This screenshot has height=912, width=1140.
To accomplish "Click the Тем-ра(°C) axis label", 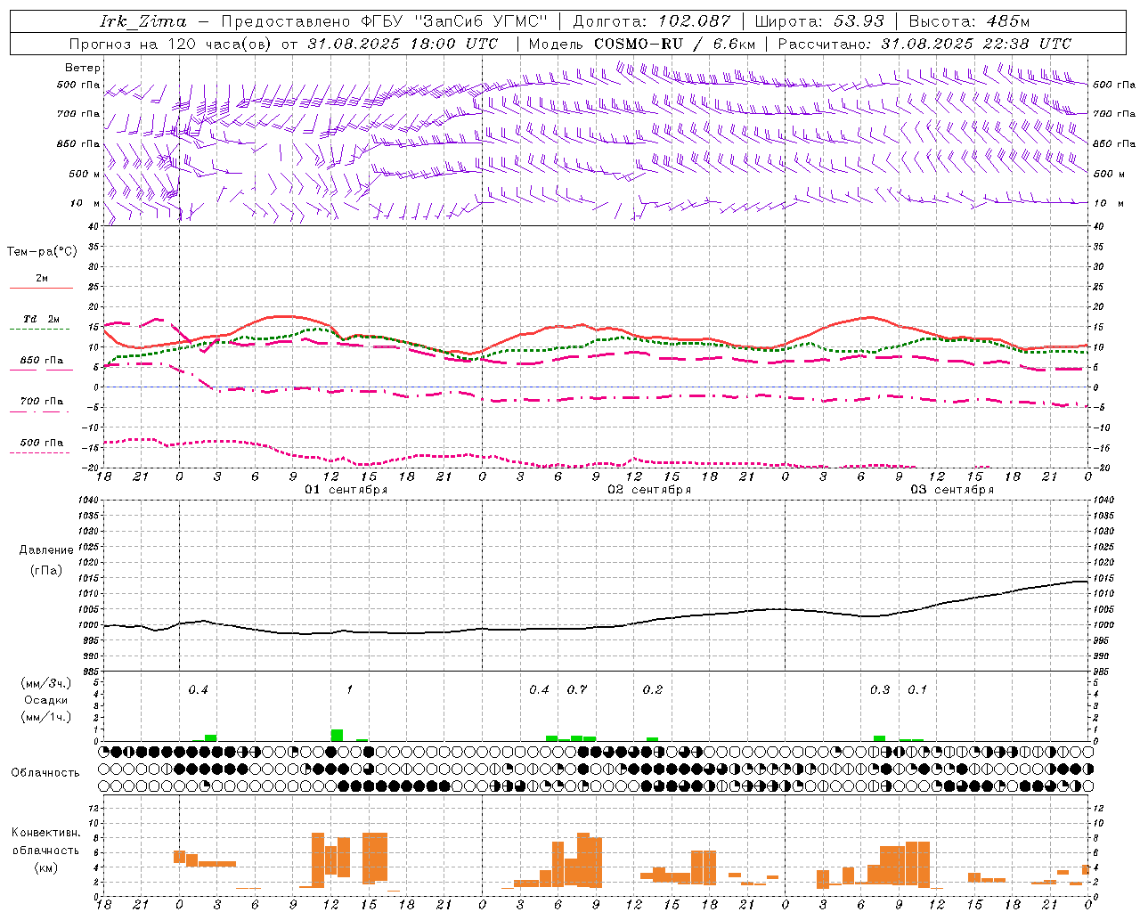I will point(42,252).
